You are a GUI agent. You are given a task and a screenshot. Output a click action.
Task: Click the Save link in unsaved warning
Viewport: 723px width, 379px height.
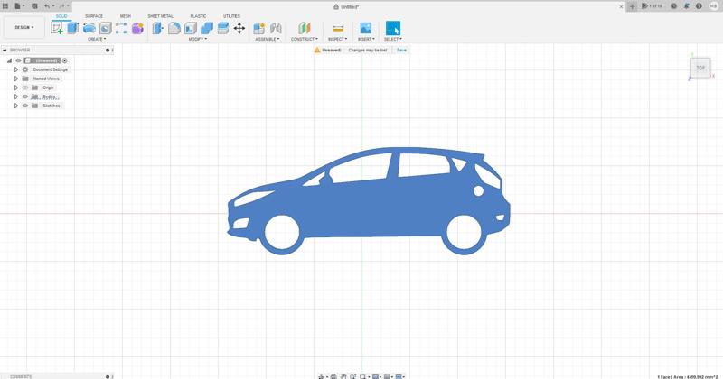tap(401, 50)
